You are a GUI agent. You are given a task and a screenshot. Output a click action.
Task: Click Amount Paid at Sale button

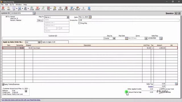click(127, 92)
